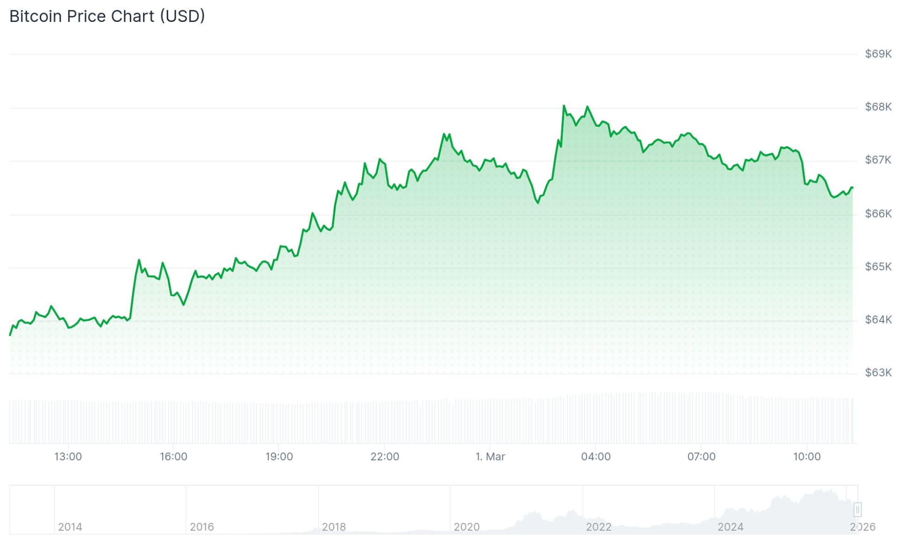This screenshot has height=548, width=902.
Task: Click the navigator range handle near 2026
Action: pos(857,509)
